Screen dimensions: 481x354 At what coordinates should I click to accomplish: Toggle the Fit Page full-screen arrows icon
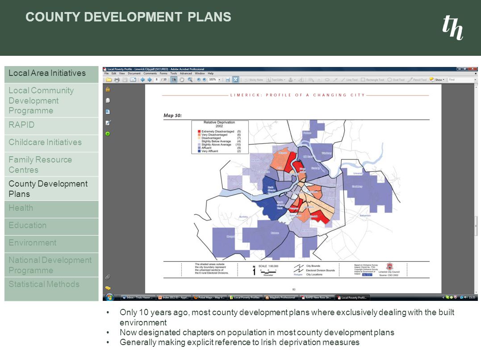coord(235,80)
